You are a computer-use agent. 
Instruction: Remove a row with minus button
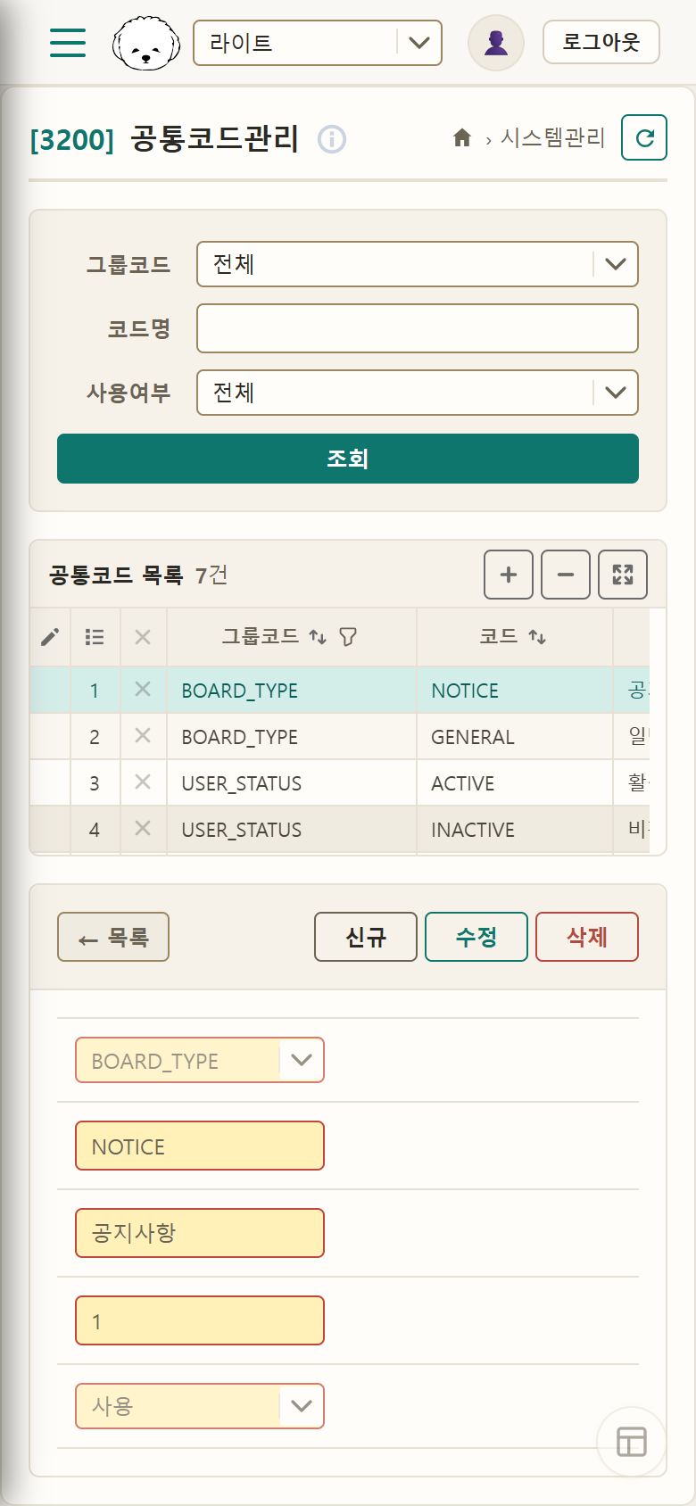tap(566, 575)
